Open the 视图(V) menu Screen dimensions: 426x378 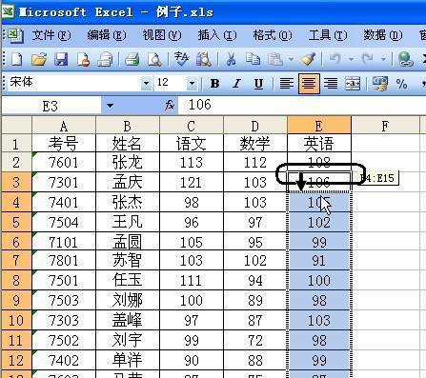click(162, 35)
